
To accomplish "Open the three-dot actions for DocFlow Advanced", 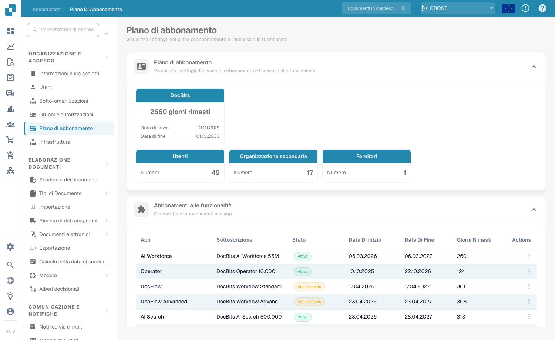I will [x=529, y=302].
